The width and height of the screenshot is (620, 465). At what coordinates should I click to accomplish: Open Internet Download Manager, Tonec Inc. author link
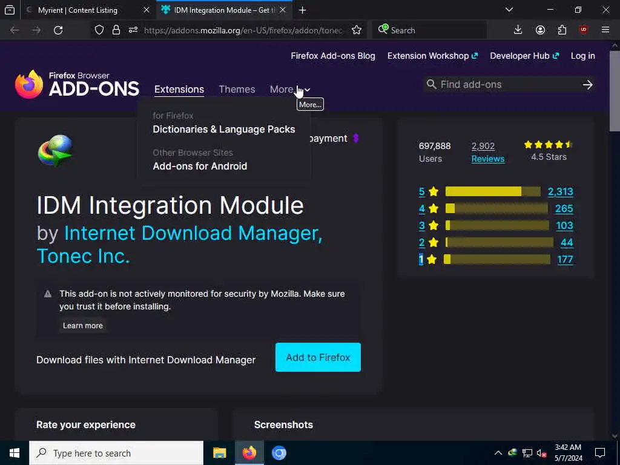180,245
